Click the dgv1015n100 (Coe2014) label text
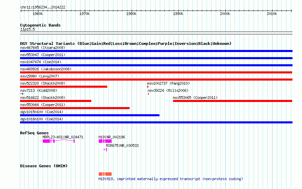Viewport: 302px width, 189px height. (42, 112)
